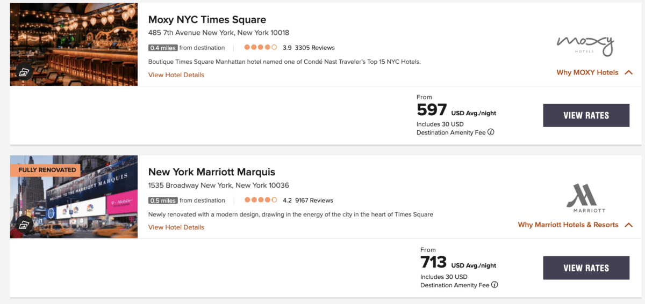The height and width of the screenshot is (304, 645).
Task: Collapse the Why MOXY Hotels chevron
Action: point(628,72)
